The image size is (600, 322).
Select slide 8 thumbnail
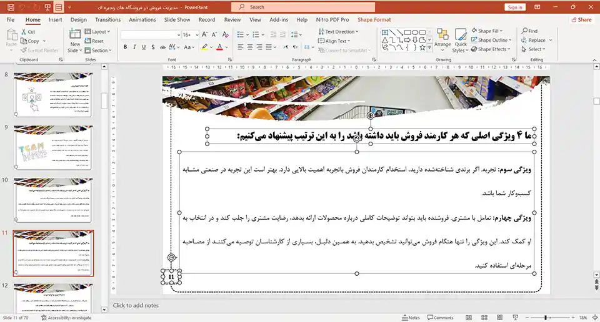tap(52, 95)
